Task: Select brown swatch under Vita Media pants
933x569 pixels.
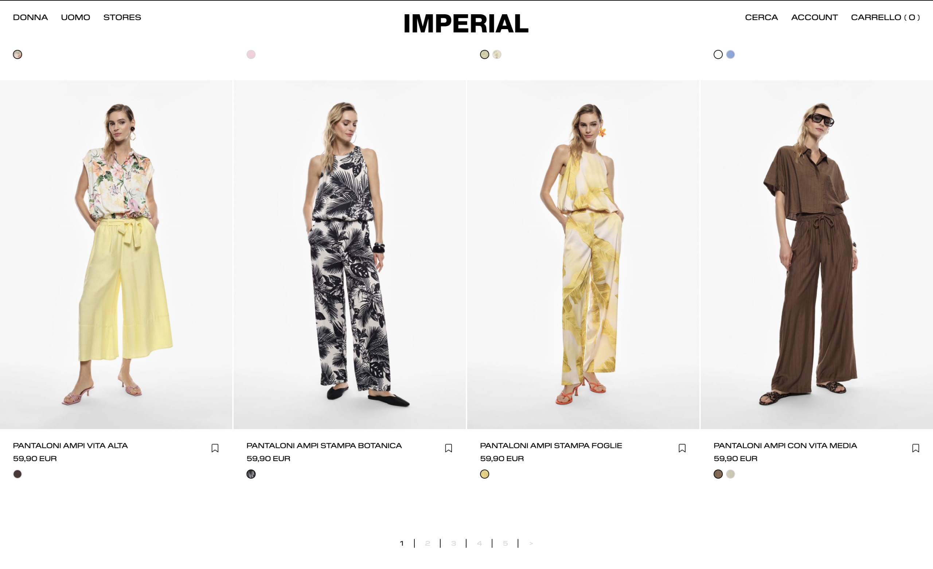Action: point(718,474)
